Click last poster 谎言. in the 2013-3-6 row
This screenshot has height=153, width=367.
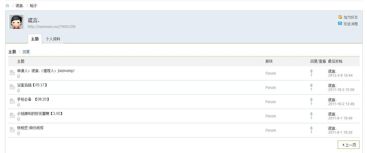click(x=332, y=71)
